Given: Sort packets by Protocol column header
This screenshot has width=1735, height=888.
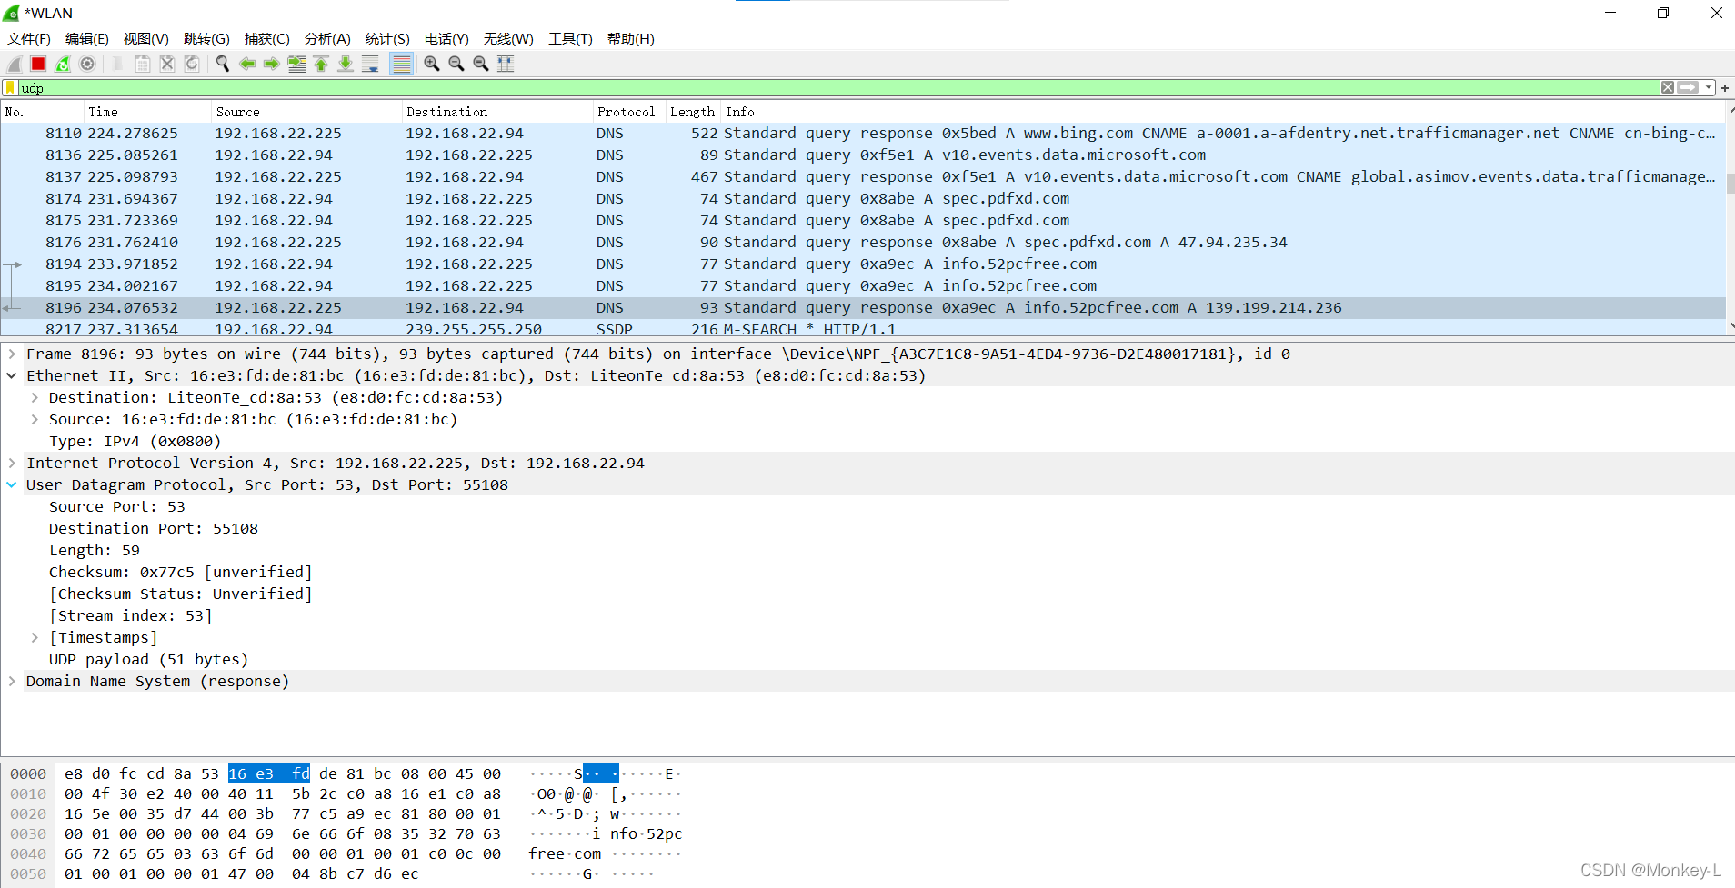Looking at the screenshot, I should 629,112.
